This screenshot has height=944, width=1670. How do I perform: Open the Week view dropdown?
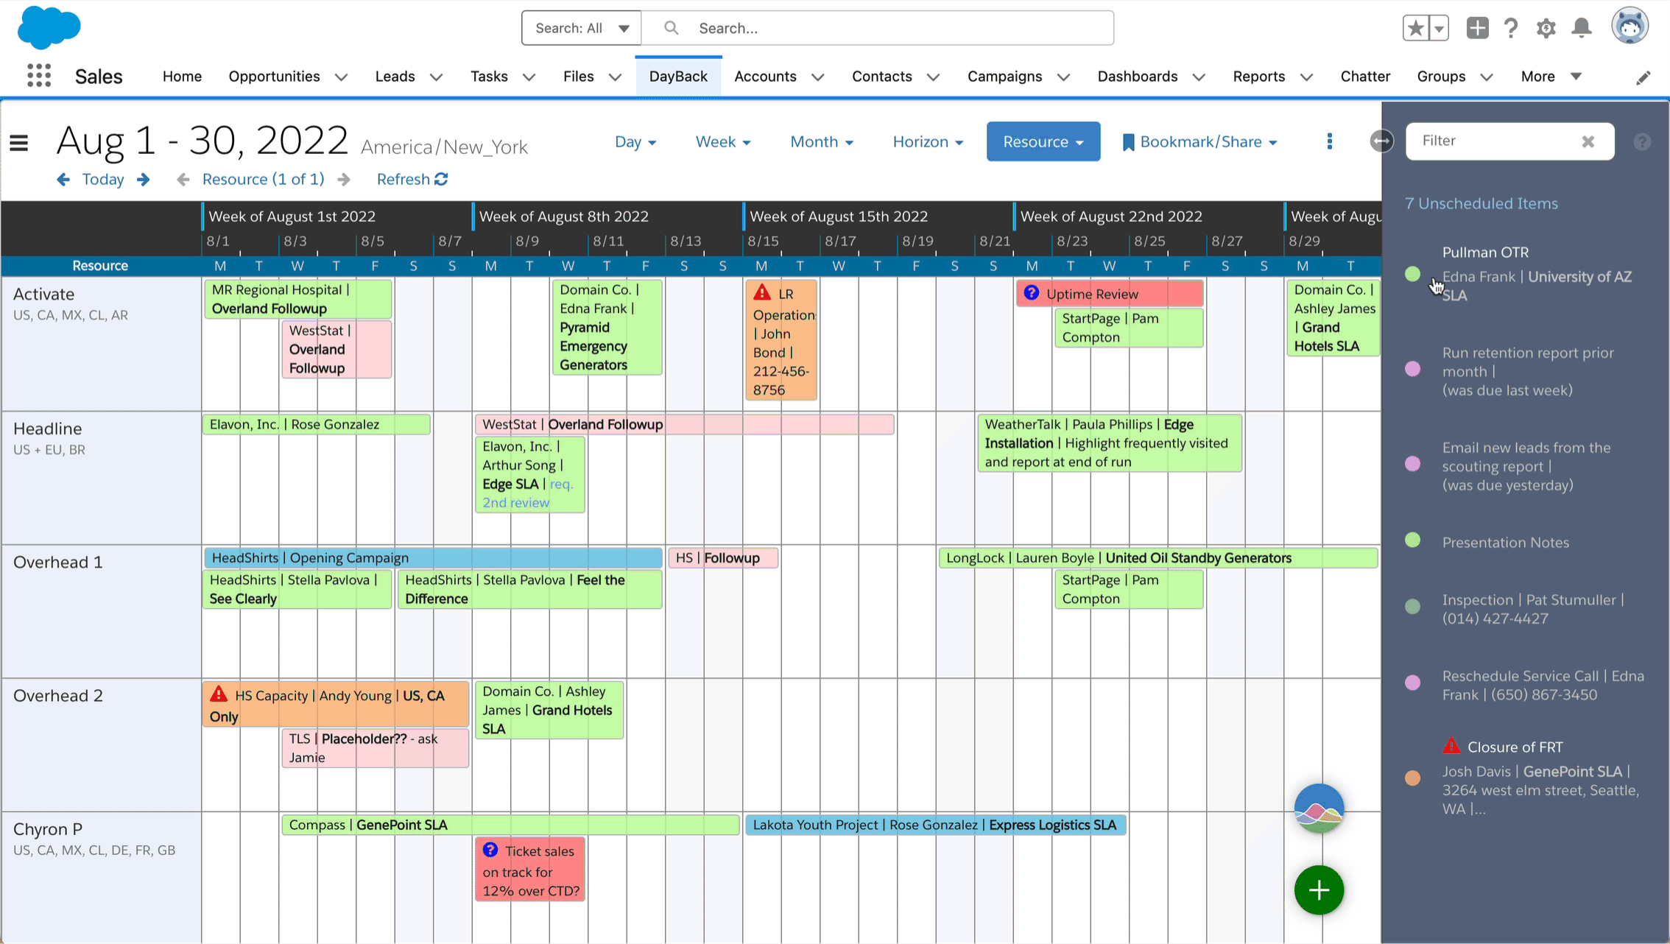point(723,141)
